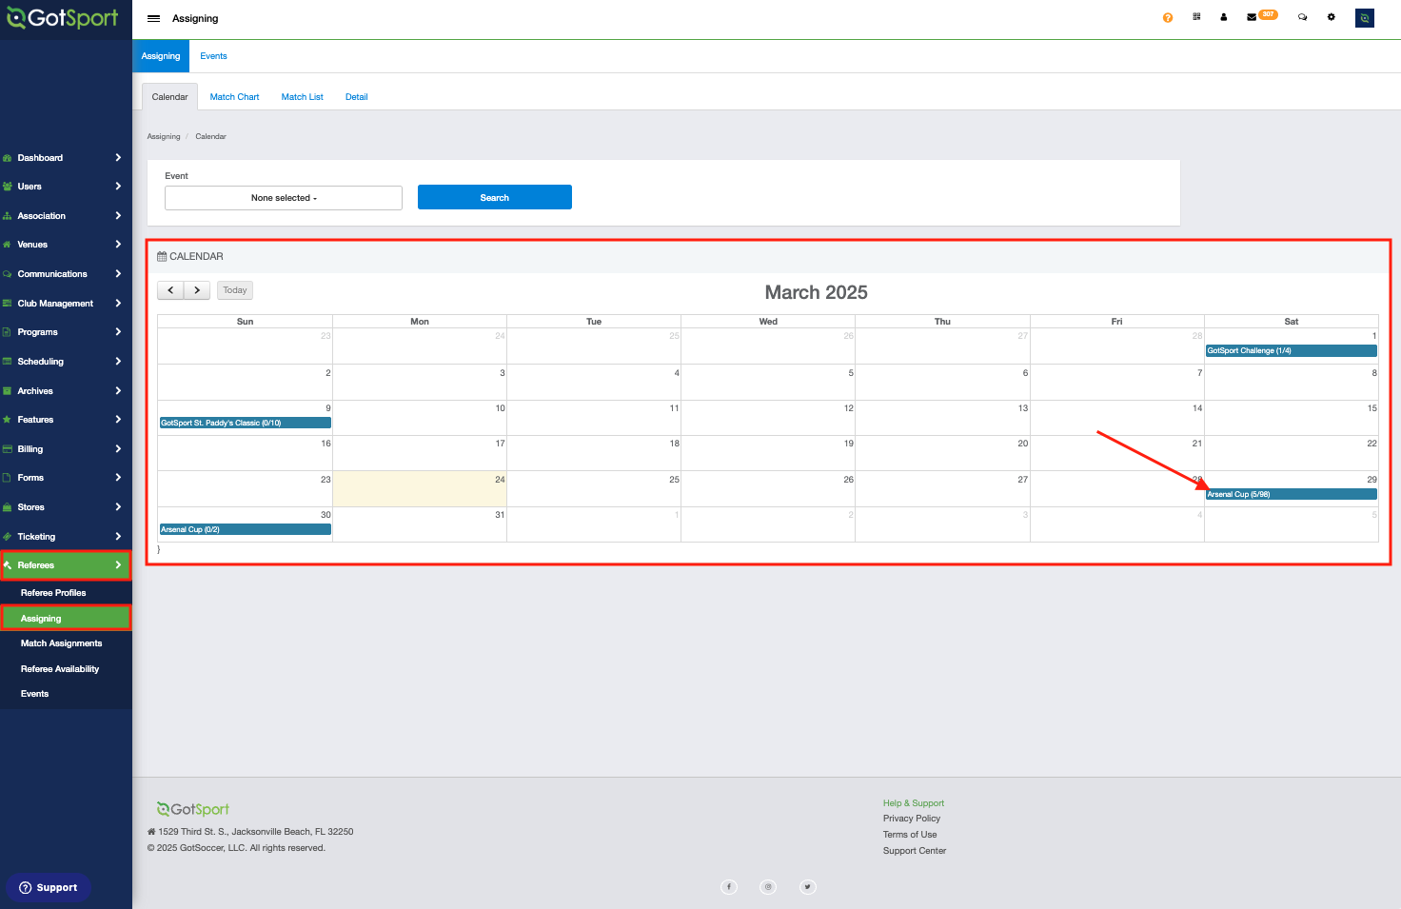
Task: Open the Facebook icon in the footer
Action: (729, 887)
